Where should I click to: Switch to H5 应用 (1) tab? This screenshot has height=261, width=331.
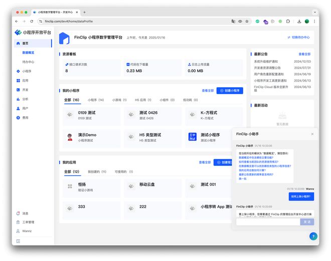(x=143, y=100)
